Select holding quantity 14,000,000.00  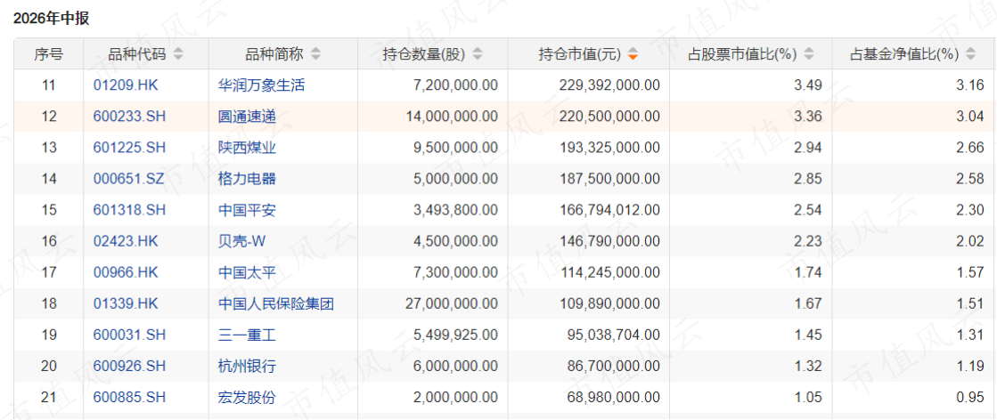tap(451, 117)
